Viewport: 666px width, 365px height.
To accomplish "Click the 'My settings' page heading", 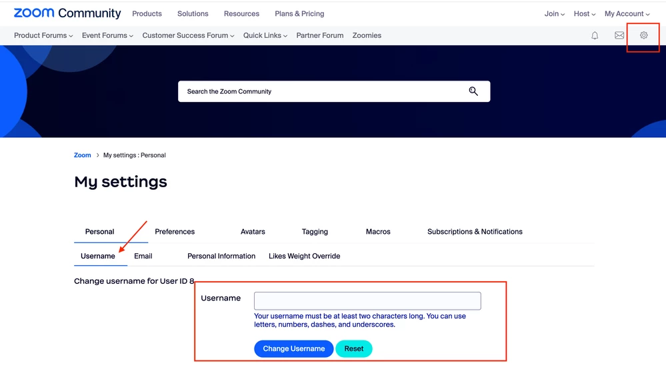I will (x=121, y=182).
